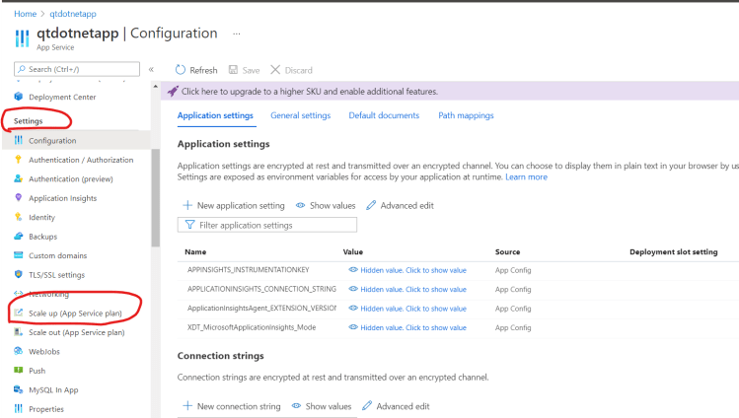Switch to General settings tab
739x418 pixels.
coord(301,115)
